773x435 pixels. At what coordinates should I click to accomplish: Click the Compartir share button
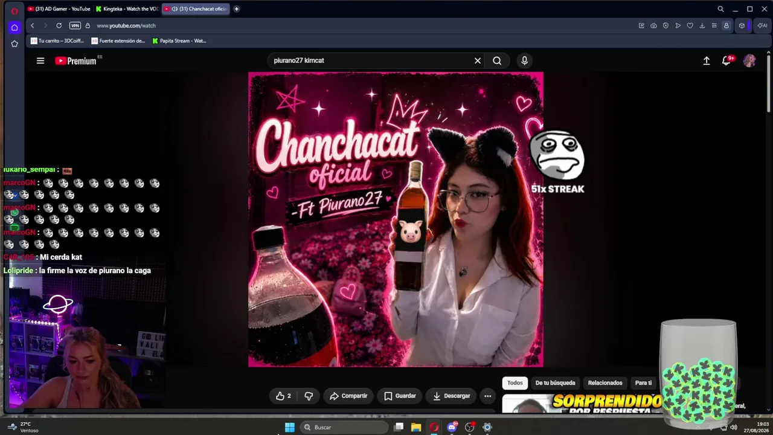[348, 396]
